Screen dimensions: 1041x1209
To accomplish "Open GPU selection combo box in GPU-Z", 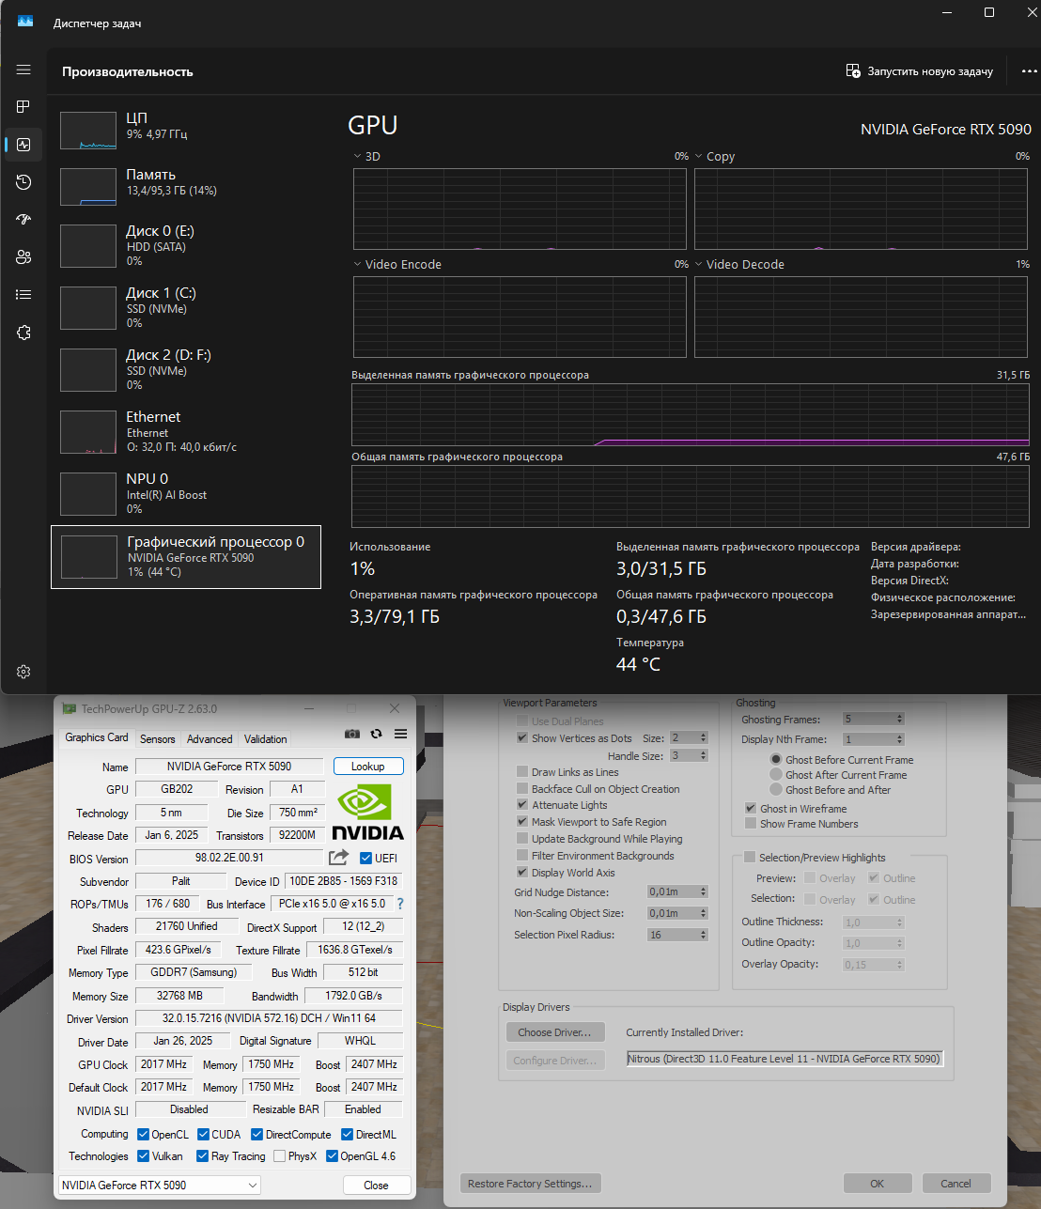I will [160, 1186].
